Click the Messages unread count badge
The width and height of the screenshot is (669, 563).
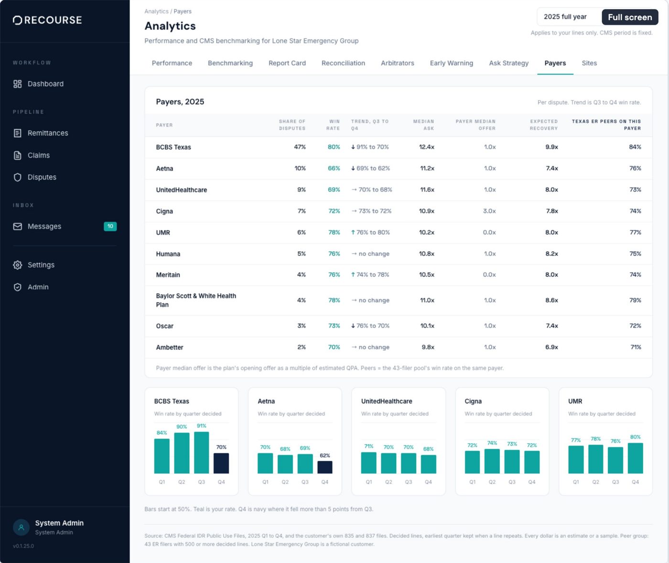coord(110,226)
